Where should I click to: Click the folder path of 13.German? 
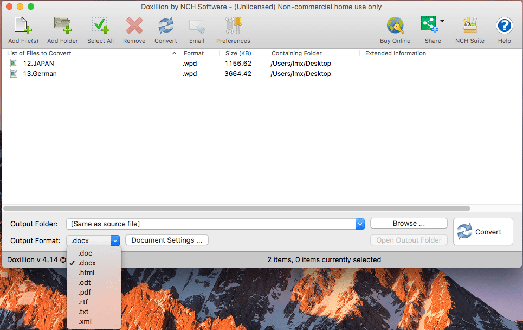point(301,74)
